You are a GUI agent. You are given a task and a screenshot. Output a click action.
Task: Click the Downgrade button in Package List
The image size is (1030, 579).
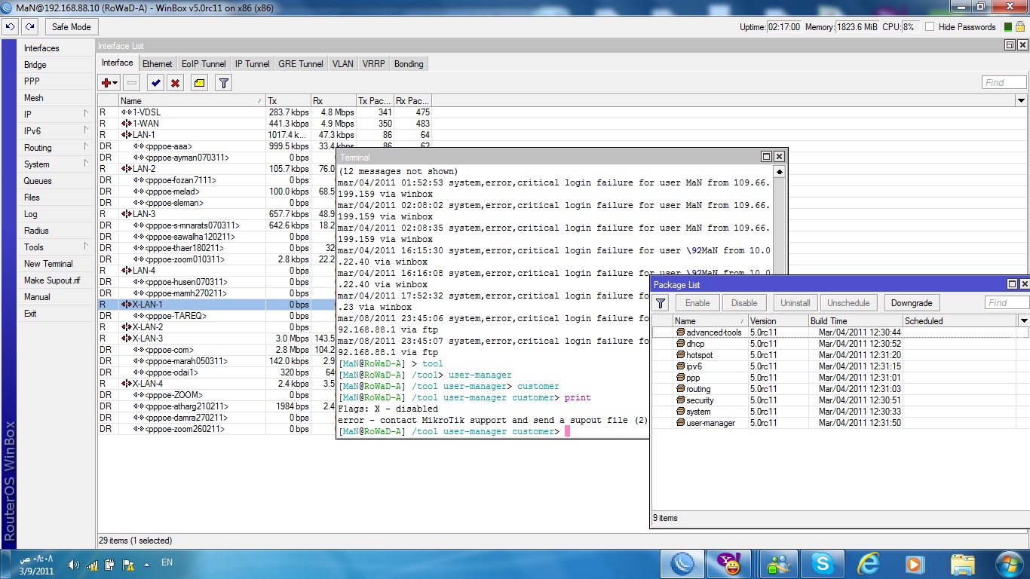(912, 303)
